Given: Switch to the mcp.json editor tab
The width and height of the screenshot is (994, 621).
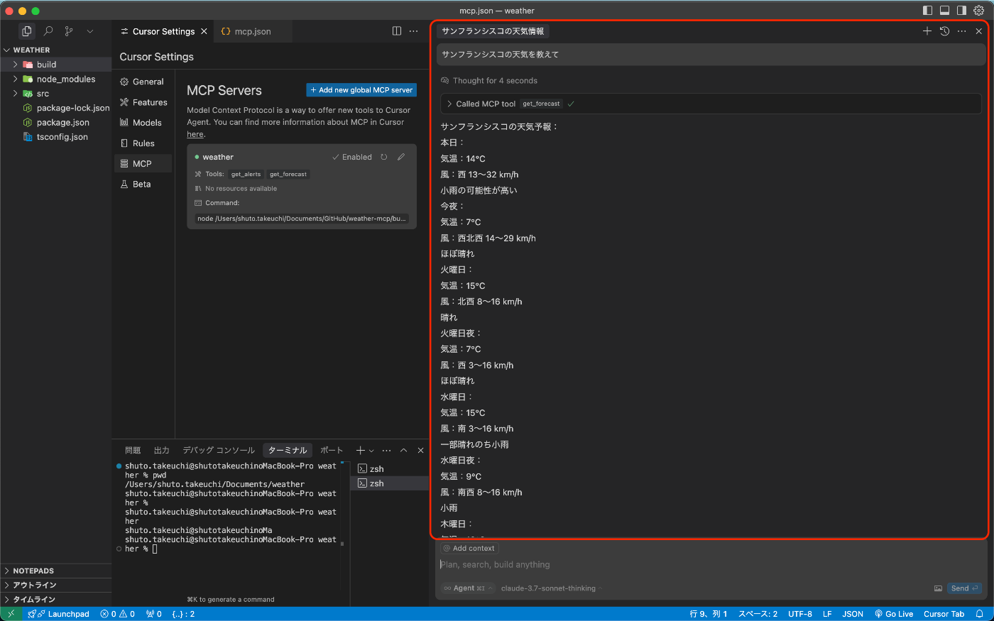Looking at the screenshot, I should 253,31.
